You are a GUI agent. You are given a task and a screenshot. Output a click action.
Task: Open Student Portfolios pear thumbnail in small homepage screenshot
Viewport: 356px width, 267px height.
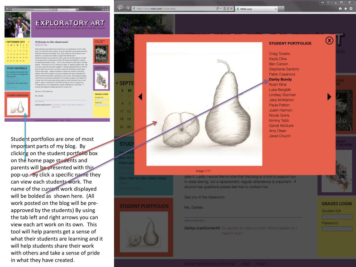(x=17, y=106)
